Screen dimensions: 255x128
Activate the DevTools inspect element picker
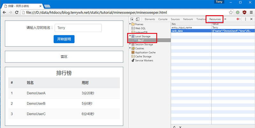(x=132, y=19)
